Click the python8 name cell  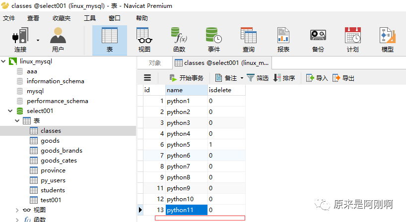click(187, 177)
